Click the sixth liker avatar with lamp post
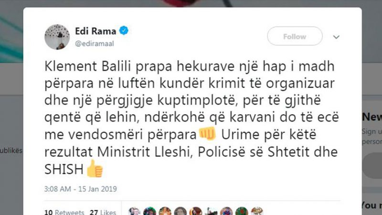Image resolution: width=382 pixels, height=215 pixels. click(211, 211)
